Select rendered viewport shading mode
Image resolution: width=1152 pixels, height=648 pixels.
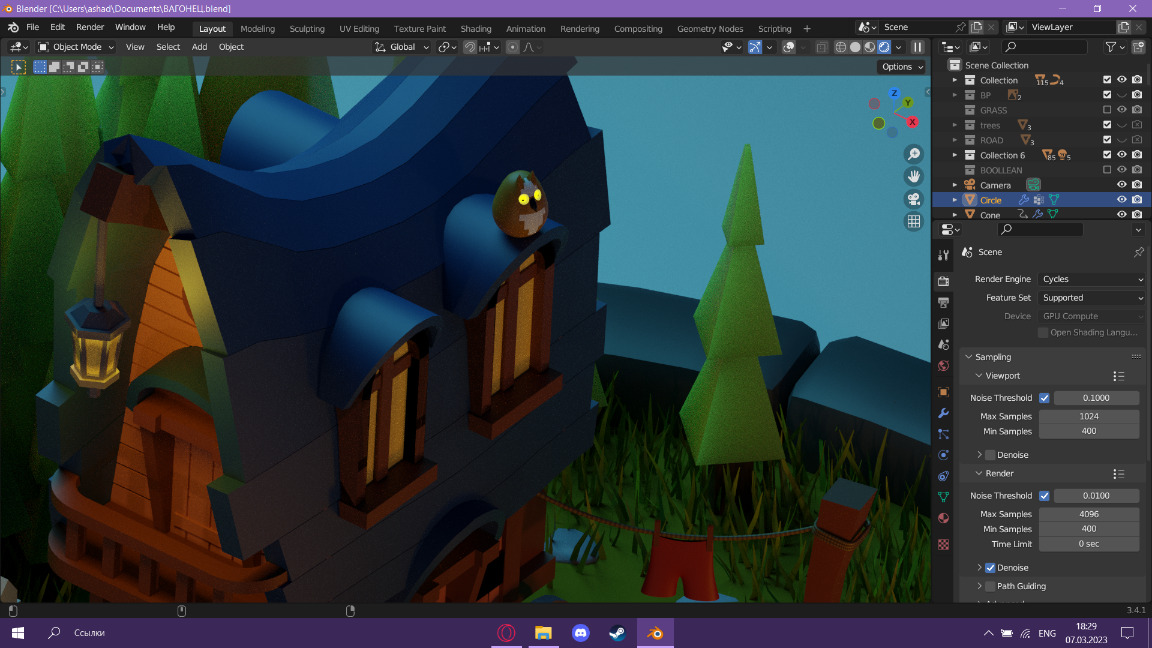(x=884, y=47)
